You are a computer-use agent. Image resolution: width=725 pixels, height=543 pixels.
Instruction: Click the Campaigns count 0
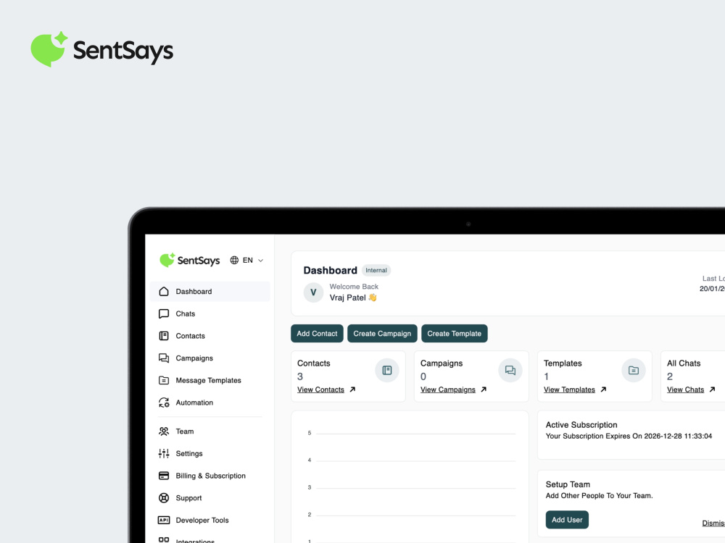423,376
